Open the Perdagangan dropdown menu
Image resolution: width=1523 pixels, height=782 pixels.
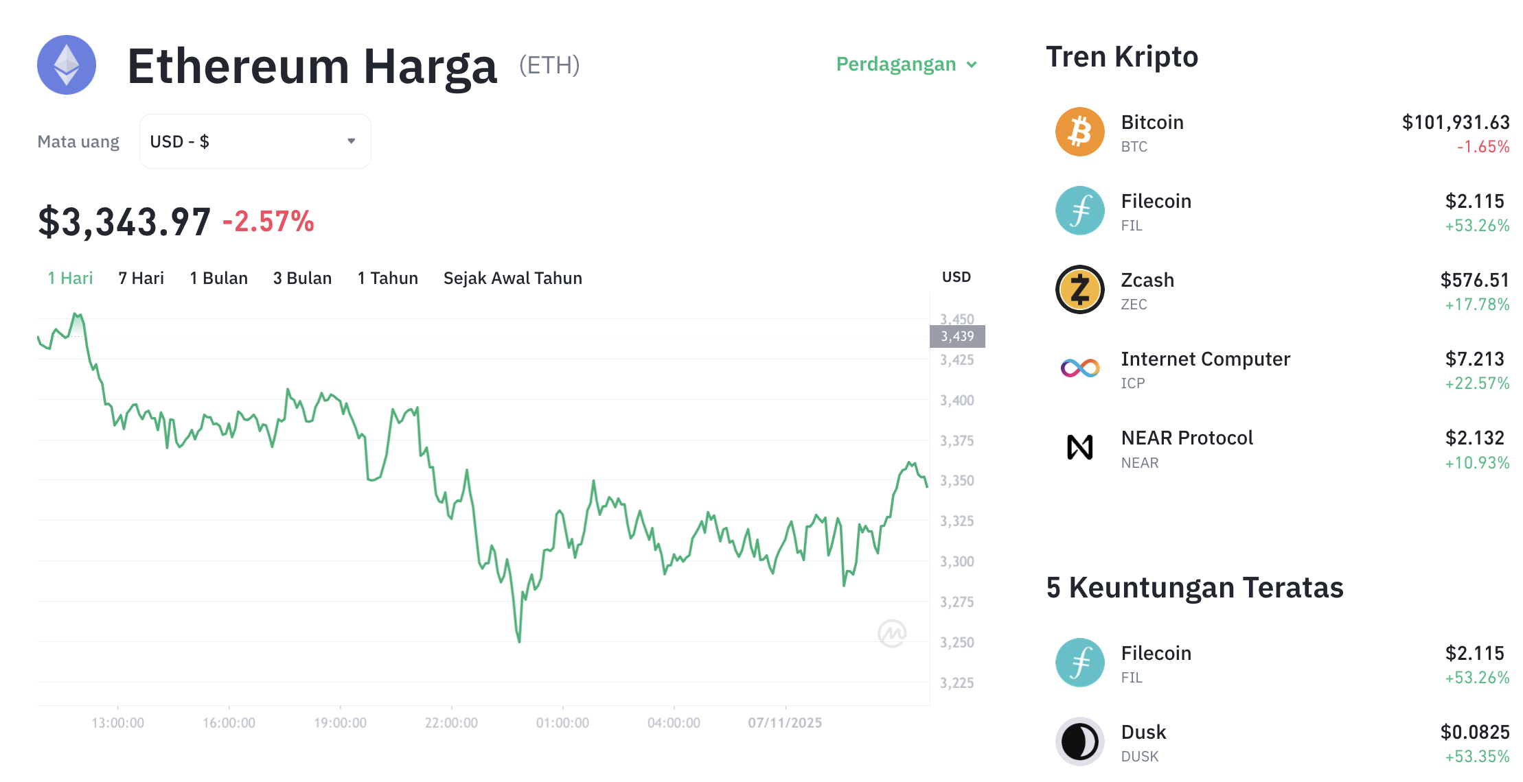895,64
